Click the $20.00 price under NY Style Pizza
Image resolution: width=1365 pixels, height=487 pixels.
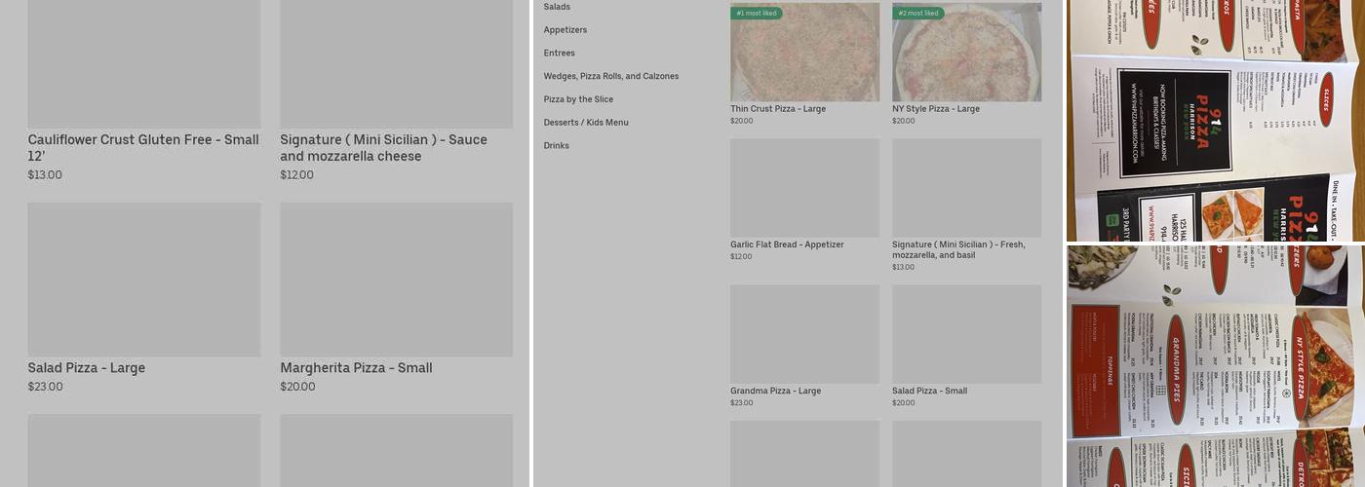pyautogui.click(x=904, y=121)
